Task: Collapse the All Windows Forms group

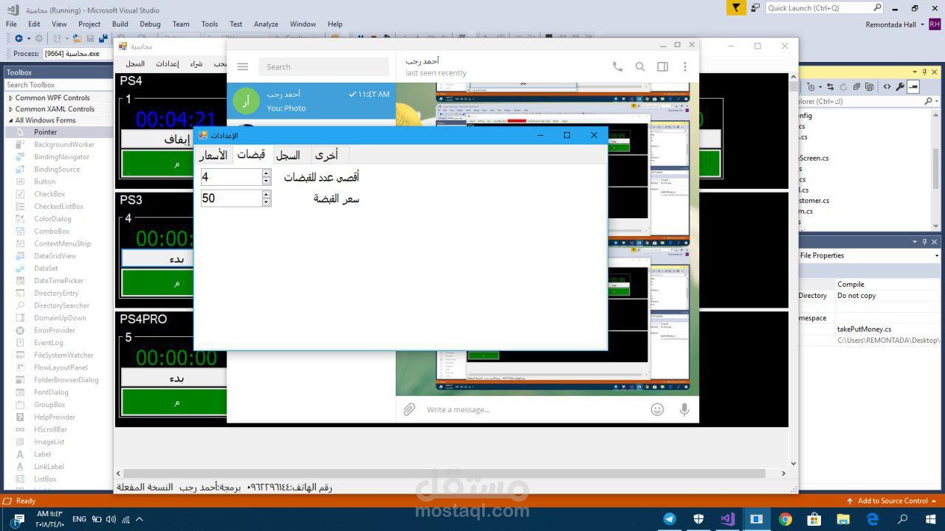Action: click(10, 120)
